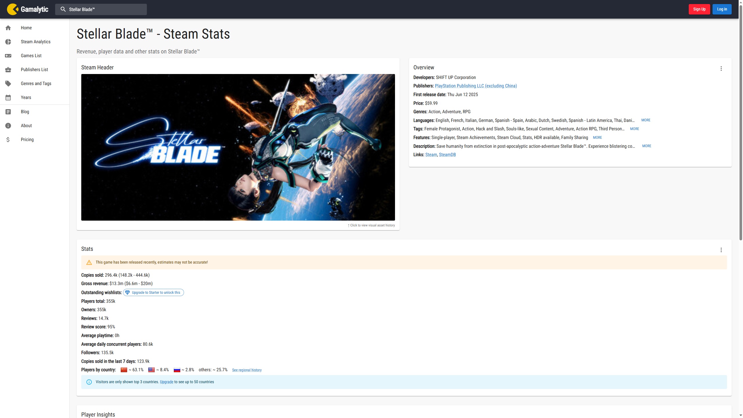Open See regional history link
Viewport: 743px width, 418px height.
click(247, 370)
